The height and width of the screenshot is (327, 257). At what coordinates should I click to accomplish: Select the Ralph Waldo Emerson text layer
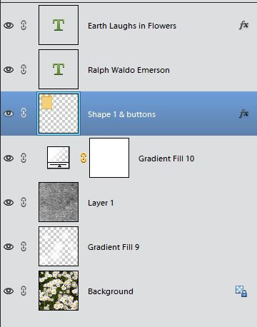click(x=128, y=69)
